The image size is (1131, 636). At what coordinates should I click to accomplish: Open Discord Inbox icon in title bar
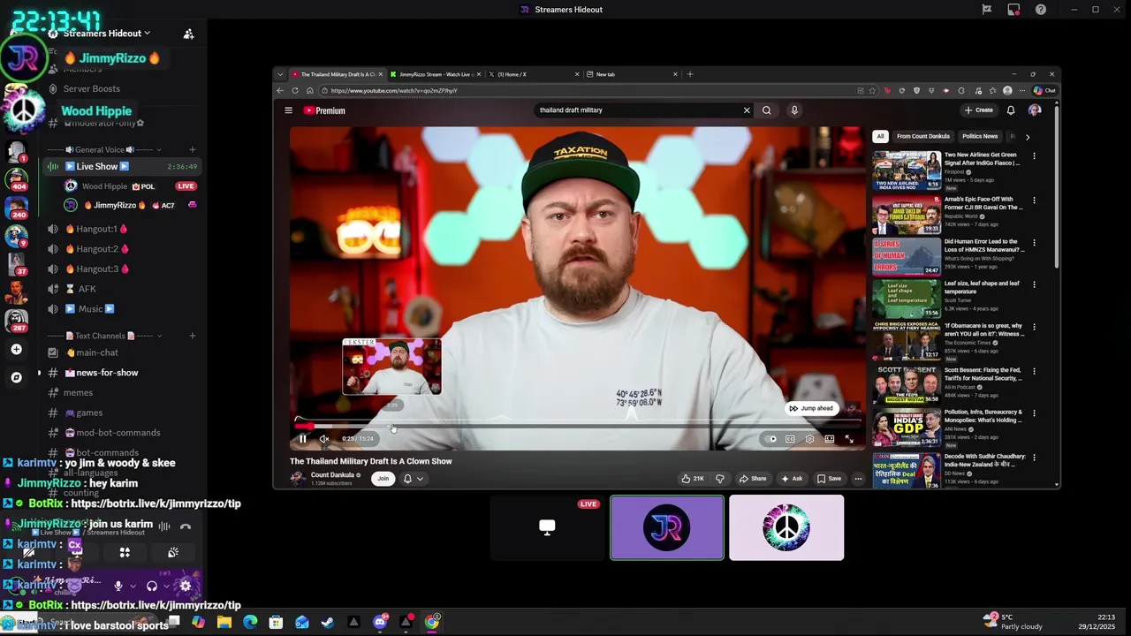(x=1013, y=10)
